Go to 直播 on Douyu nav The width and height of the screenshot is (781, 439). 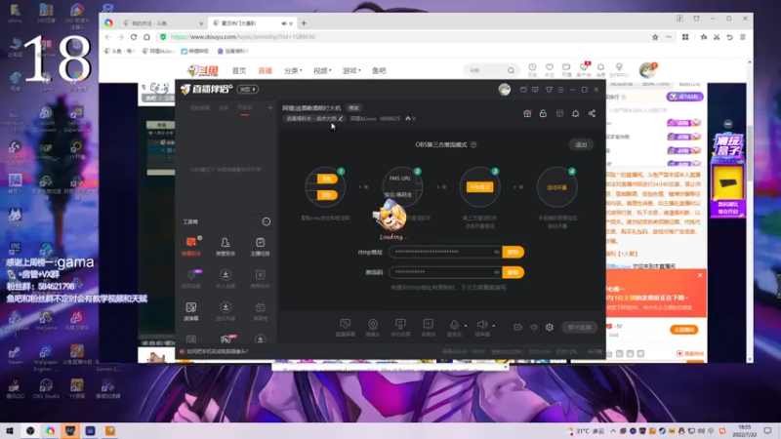coord(266,70)
